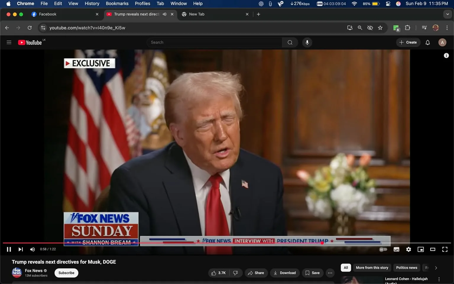Open the Chrome extensions puzzle icon

[x=407, y=28]
